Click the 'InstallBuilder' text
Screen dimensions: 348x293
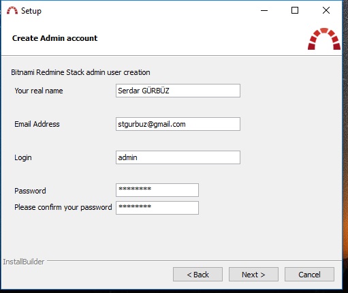coord(24,262)
